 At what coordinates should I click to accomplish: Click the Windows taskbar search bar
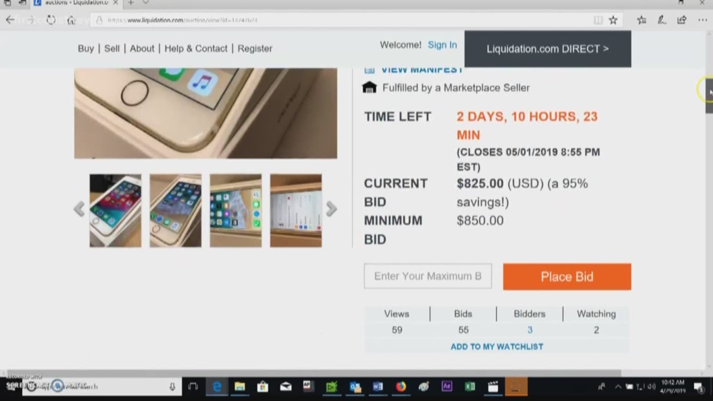pyautogui.click(x=98, y=387)
